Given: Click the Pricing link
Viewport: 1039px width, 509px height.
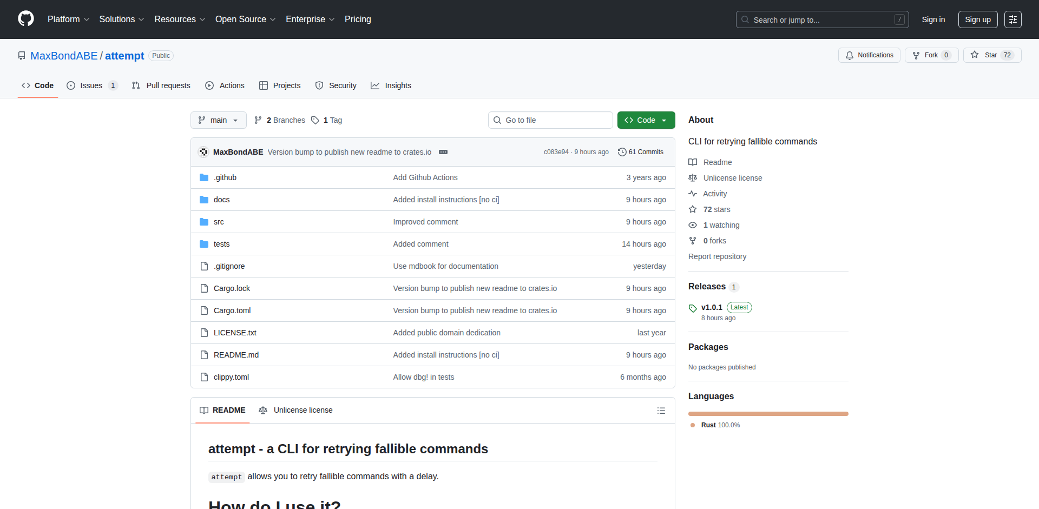Looking at the screenshot, I should coord(358,19).
